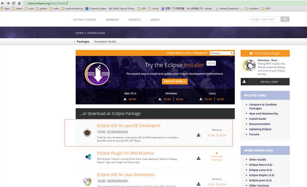
Task: Click the download icon under Windows installer
Action: 160,99
